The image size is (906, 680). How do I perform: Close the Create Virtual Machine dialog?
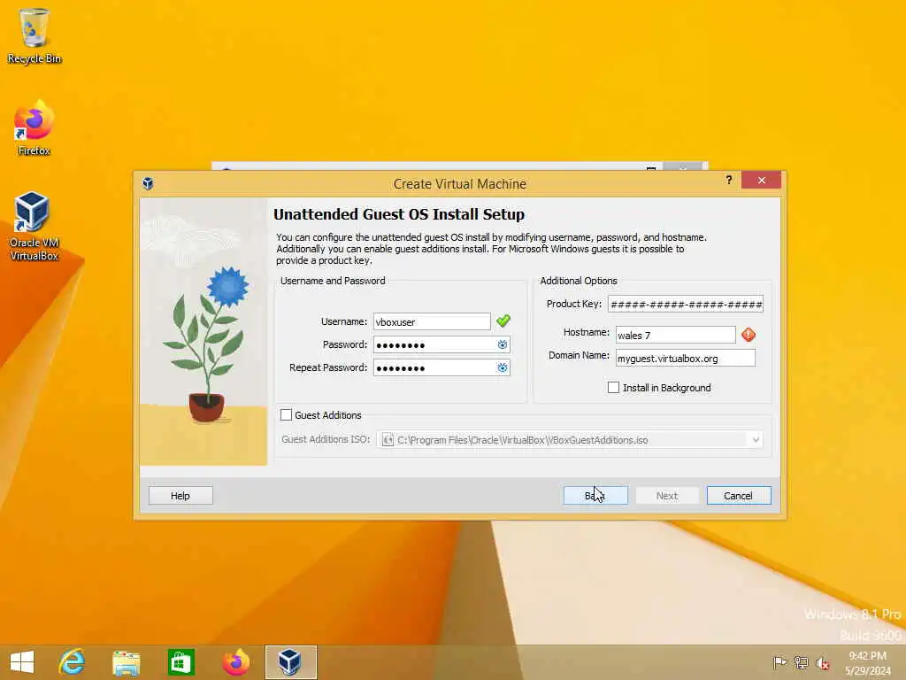(x=761, y=181)
